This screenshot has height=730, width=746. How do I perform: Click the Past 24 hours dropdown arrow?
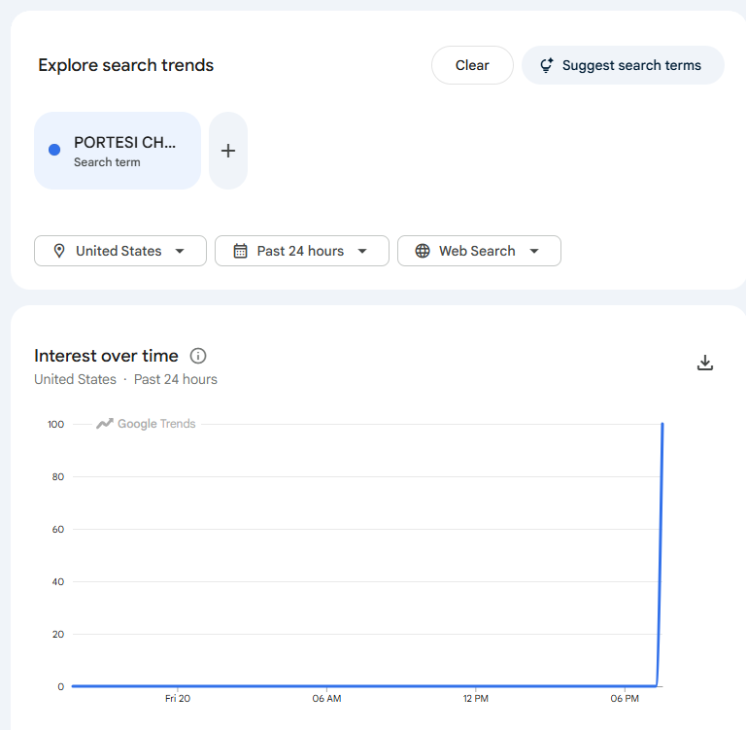point(362,252)
